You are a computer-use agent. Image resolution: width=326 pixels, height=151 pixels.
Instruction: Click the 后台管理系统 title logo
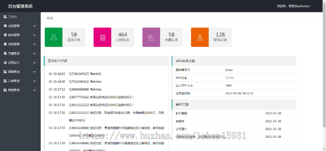click(x=20, y=6)
